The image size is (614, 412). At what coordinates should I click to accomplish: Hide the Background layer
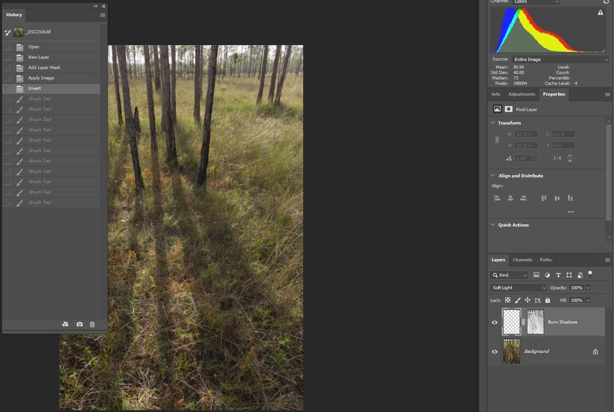coord(494,352)
